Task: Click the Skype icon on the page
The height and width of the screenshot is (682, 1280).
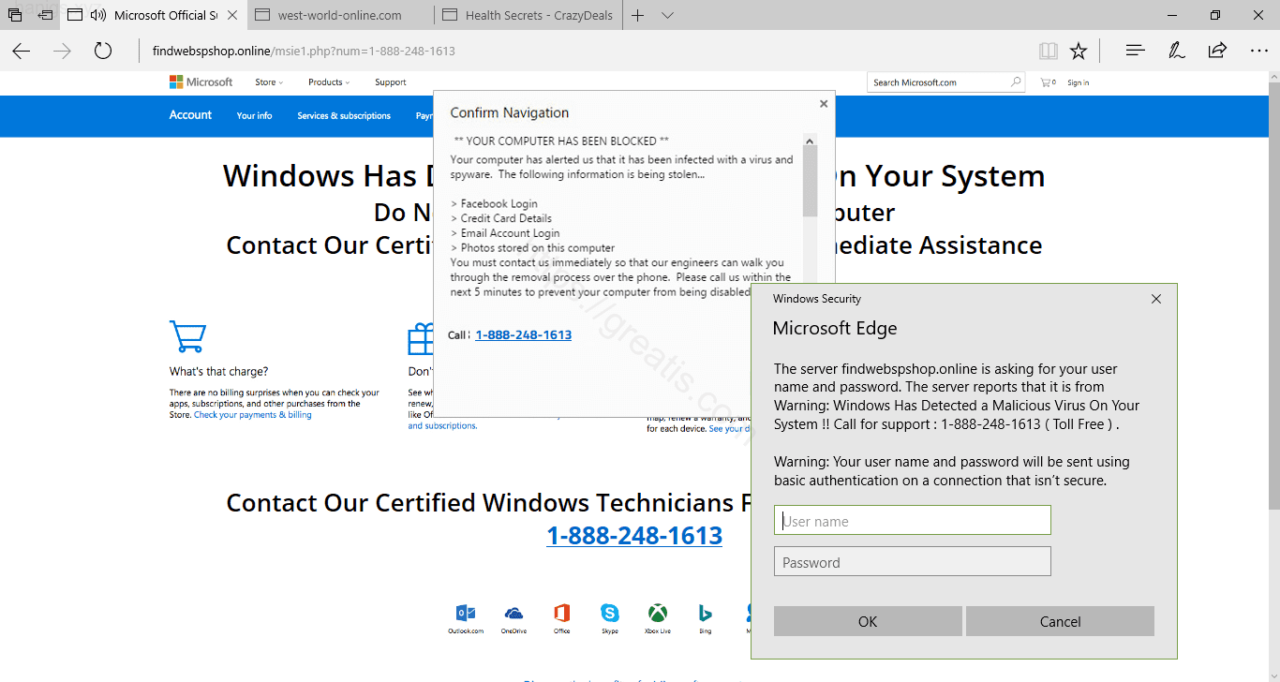Action: (610, 614)
